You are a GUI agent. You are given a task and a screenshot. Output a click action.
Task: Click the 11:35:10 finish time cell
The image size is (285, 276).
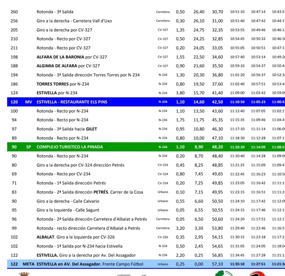pyautogui.click(x=237, y=264)
